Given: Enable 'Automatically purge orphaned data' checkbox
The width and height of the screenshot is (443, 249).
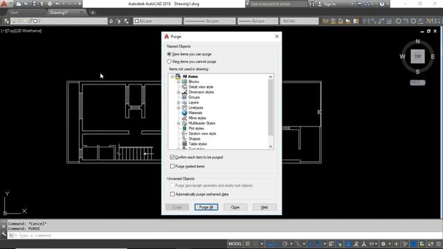Looking at the screenshot, I should coord(172,194).
